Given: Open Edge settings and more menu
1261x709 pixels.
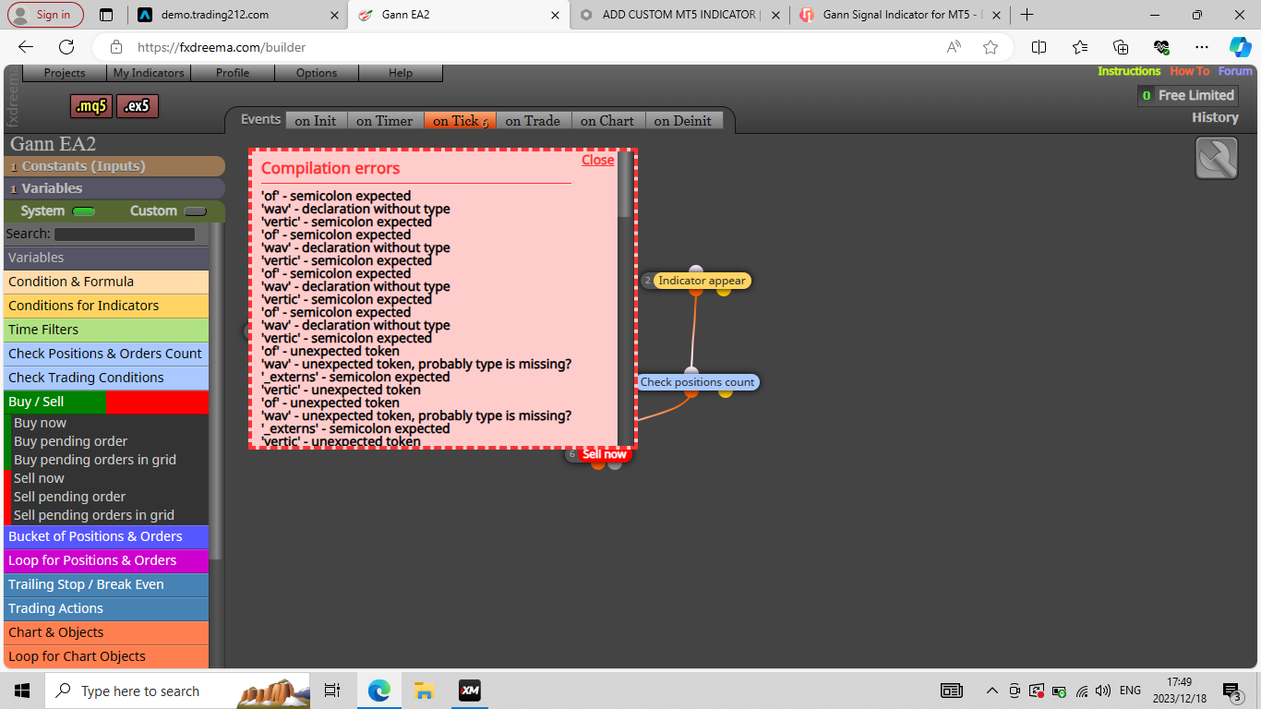Looking at the screenshot, I should [x=1201, y=47].
